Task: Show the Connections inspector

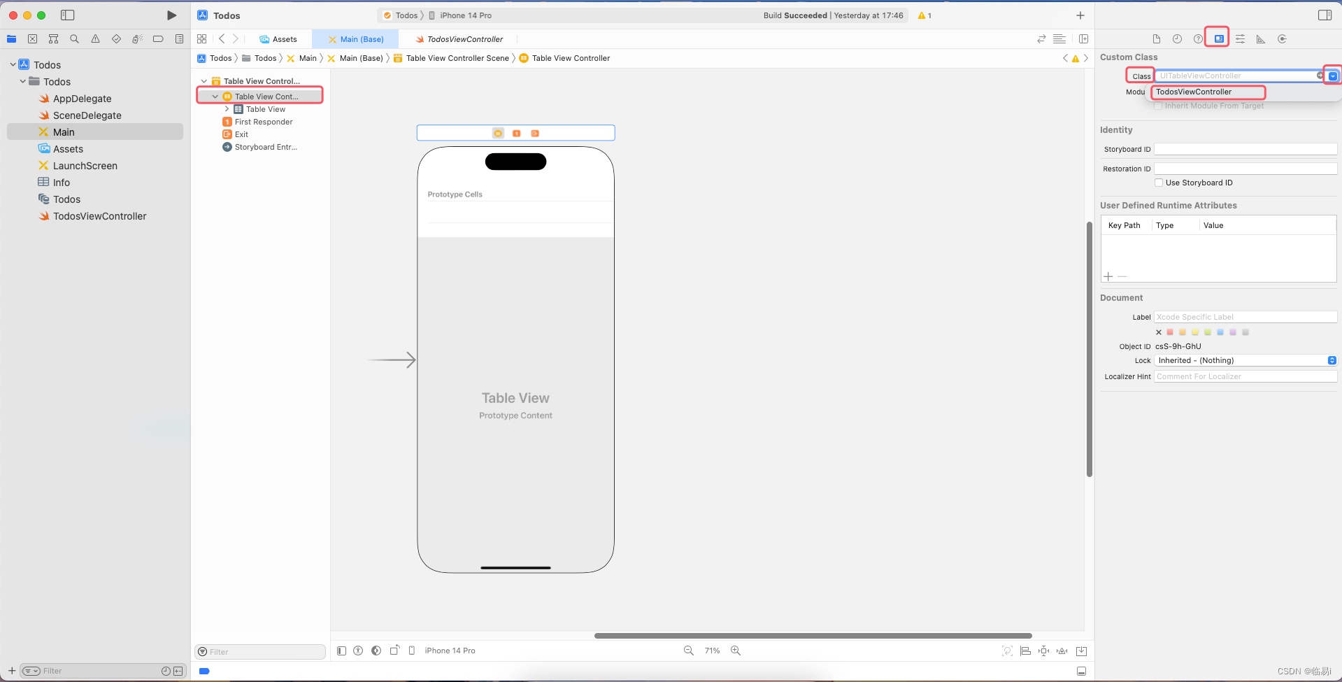Action: pyautogui.click(x=1282, y=39)
